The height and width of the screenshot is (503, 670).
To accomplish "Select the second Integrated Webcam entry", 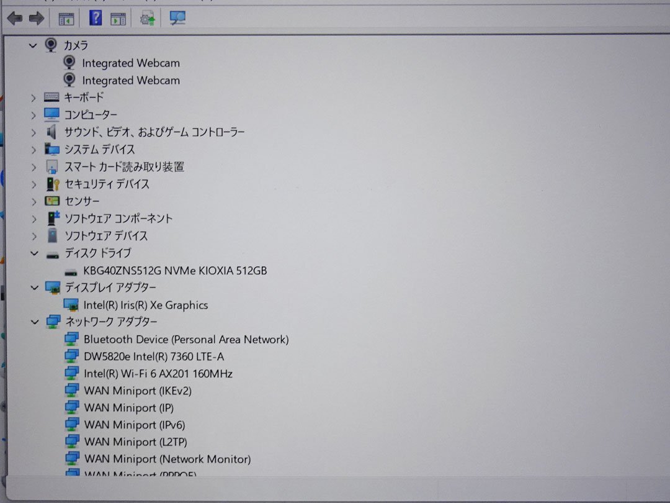I will (131, 80).
